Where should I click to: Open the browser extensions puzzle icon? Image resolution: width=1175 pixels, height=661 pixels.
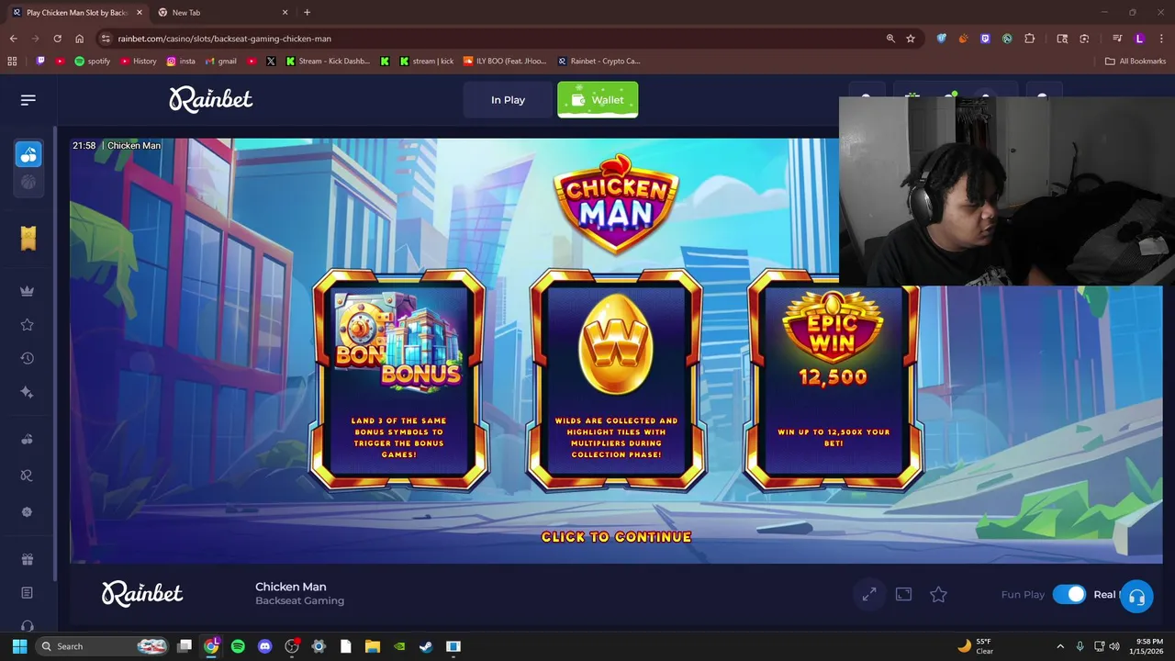coord(1029,39)
